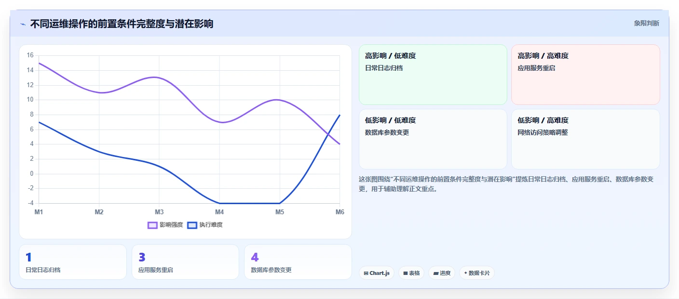Click stat card number 4 数据库参数变更
The height and width of the screenshot is (299, 679).
pyautogui.click(x=298, y=262)
